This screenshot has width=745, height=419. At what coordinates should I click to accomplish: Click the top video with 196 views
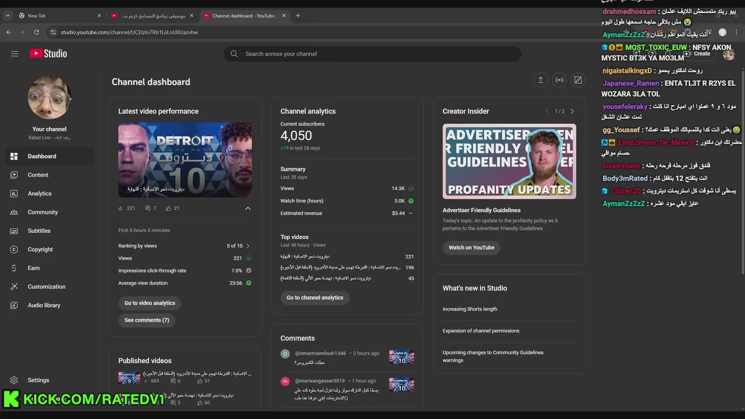[347, 267]
